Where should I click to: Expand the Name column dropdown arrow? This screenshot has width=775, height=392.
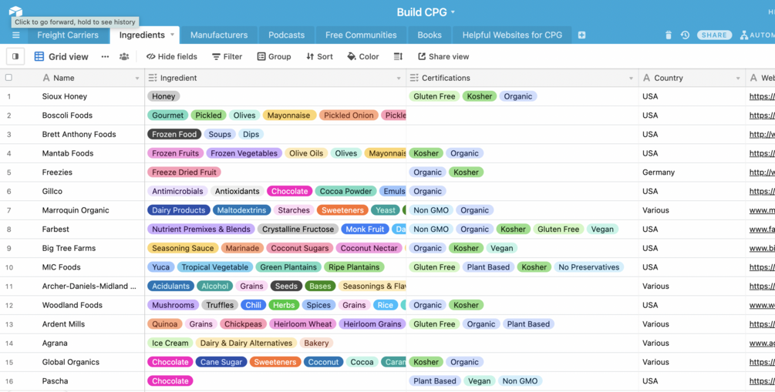[x=137, y=79]
